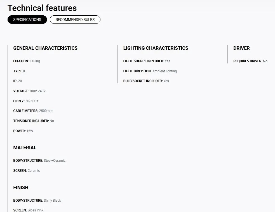Viewport: 275px width, 212px height.
Task: Click the IP: 20 specification
Action: tap(18, 81)
